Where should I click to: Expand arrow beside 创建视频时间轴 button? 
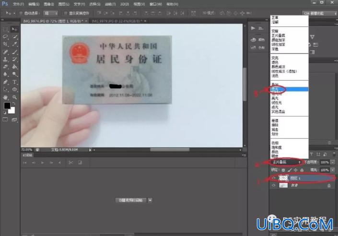pyautogui.click(x=150, y=200)
